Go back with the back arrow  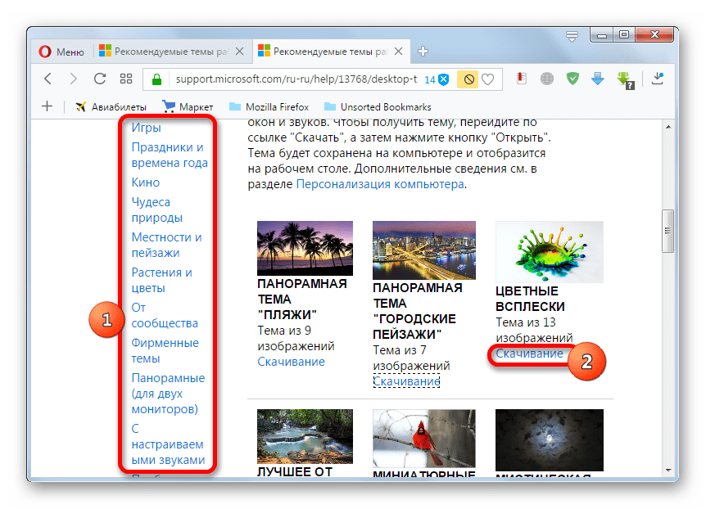pyautogui.click(x=48, y=79)
